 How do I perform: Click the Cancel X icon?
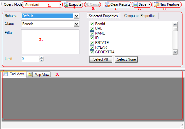(x=87, y=4)
